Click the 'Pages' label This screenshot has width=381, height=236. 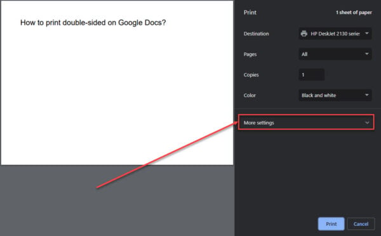pyautogui.click(x=250, y=55)
